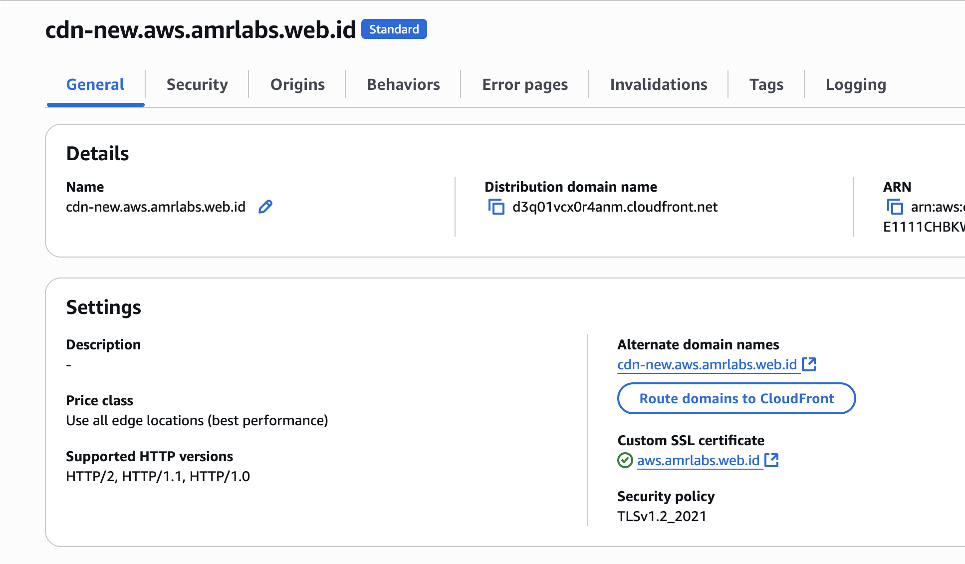This screenshot has width=965, height=564.
Task: Open the cdn-new.aws.amrlabs.web.id alternate domain link
Action: tap(707, 365)
